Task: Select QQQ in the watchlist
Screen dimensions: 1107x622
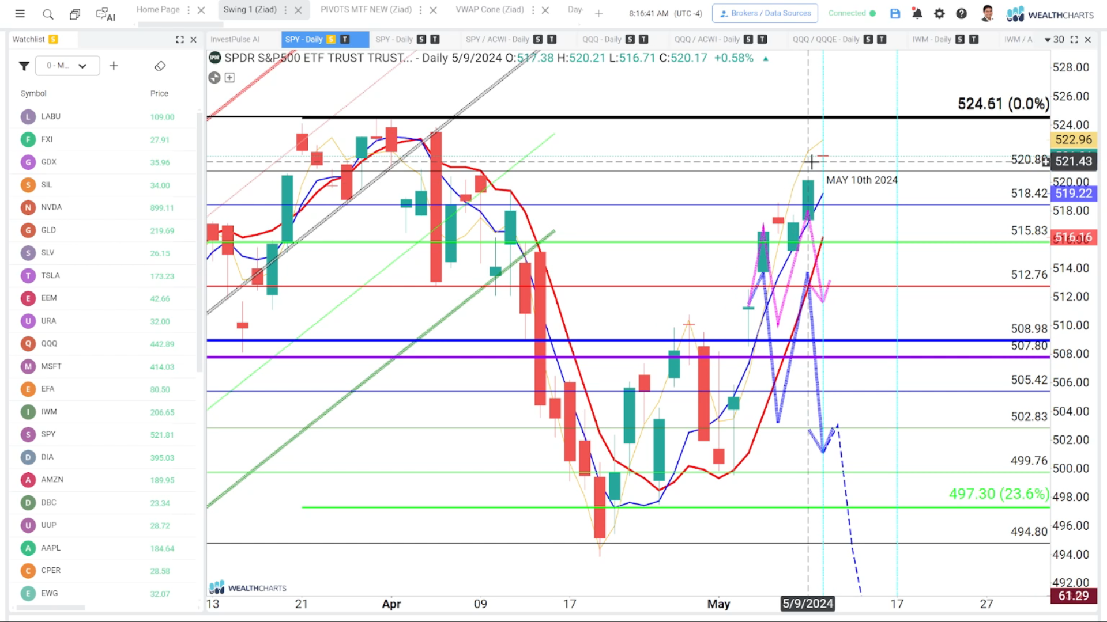Action: pyautogui.click(x=104, y=344)
